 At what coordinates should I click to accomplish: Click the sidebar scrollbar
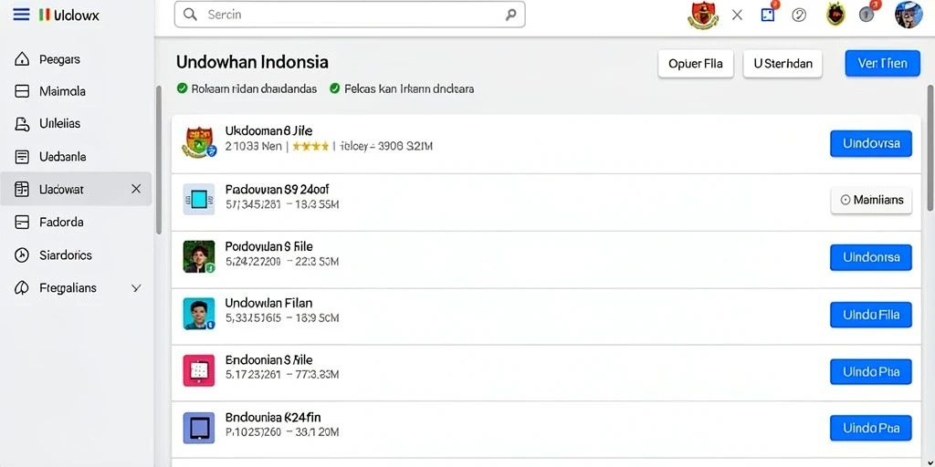(x=159, y=160)
